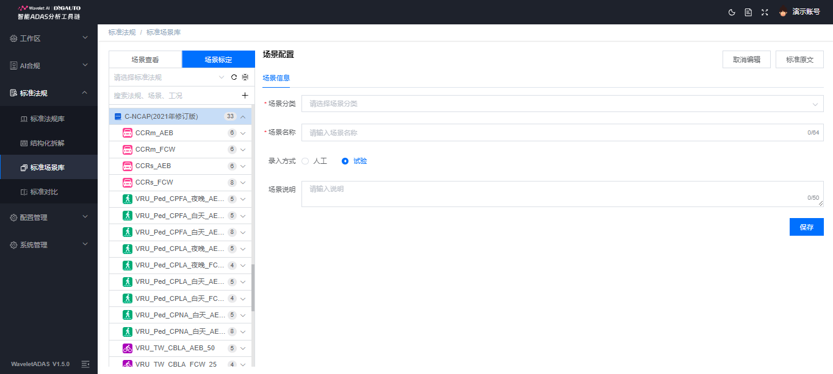Click the 标准原文 button
This screenshot has width=833, height=374.
tap(799, 60)
